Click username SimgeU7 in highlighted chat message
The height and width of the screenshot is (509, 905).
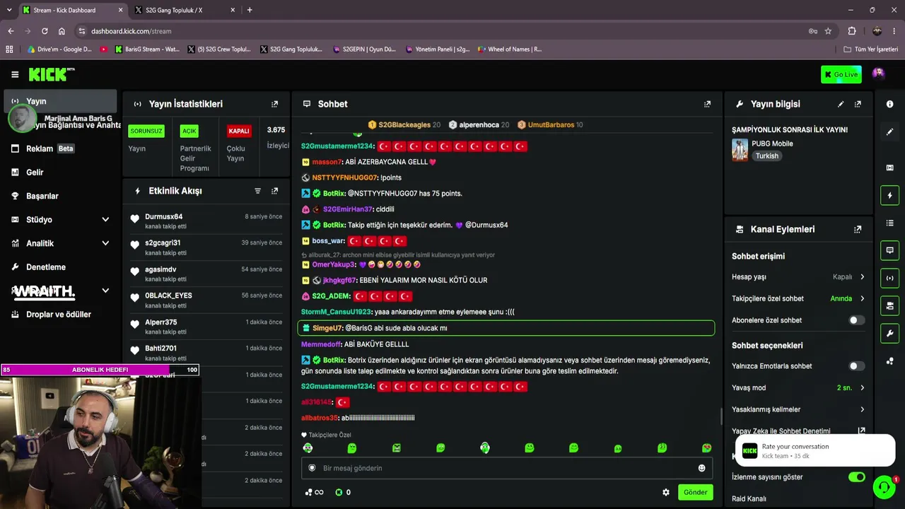pos(327,328)
